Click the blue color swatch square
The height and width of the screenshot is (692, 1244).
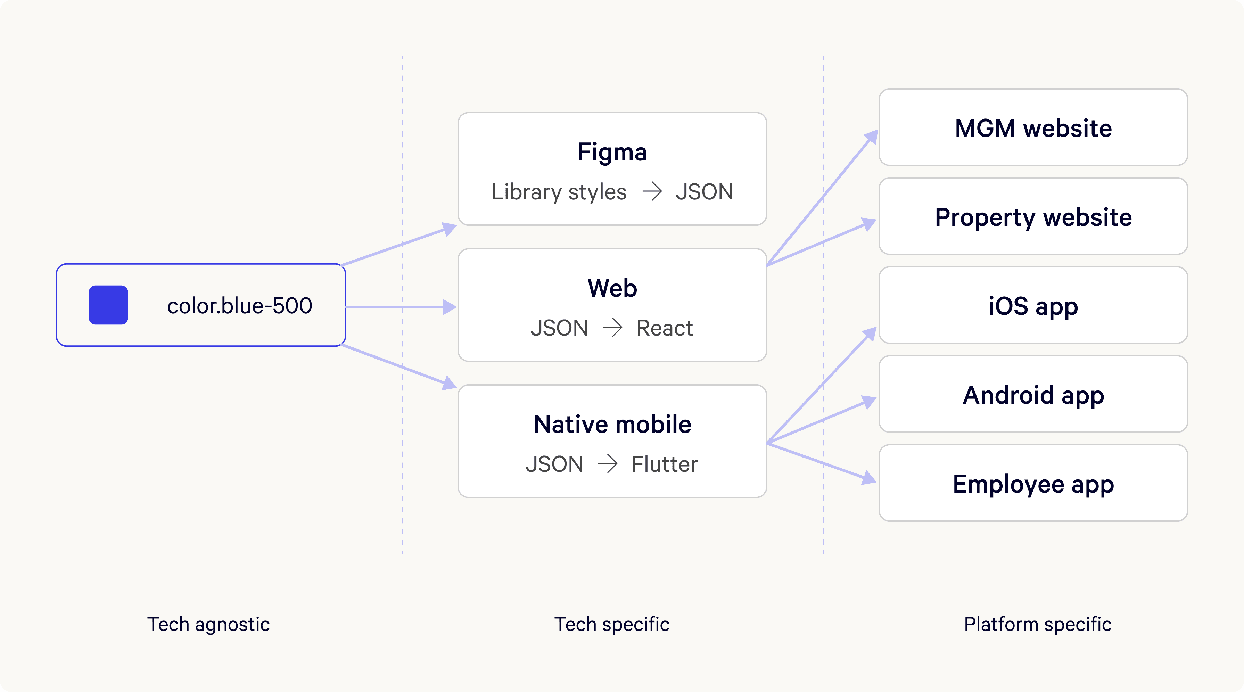click(x=108, y=305)
